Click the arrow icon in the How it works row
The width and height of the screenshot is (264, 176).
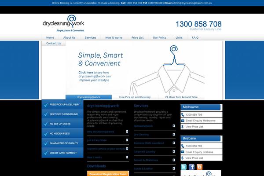(x=127, y=157)
